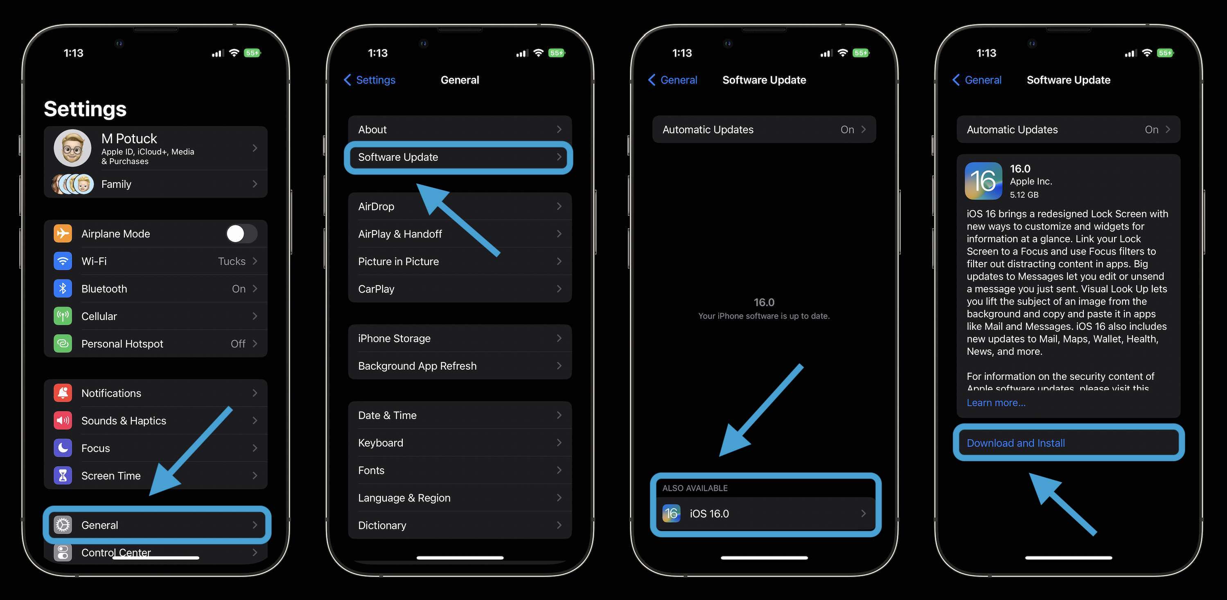Select the About menu entry
The image size is (1227, 600).
459,128
